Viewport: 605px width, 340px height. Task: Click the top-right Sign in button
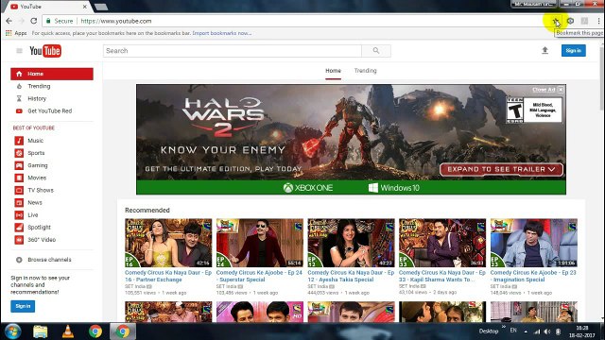pyautogui.click(x=574, y=50)
